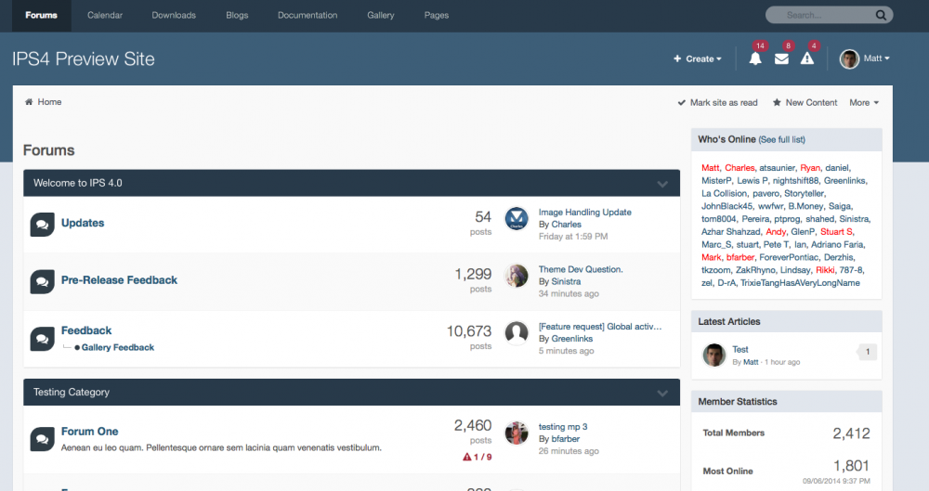Go to the Calendar tab
Viewport: 929px width, 491px height.
[105, 16]
